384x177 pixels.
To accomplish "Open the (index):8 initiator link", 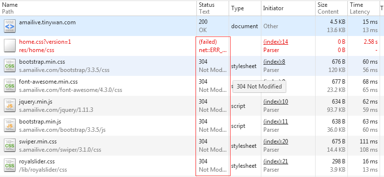I will tap(274, 62).
